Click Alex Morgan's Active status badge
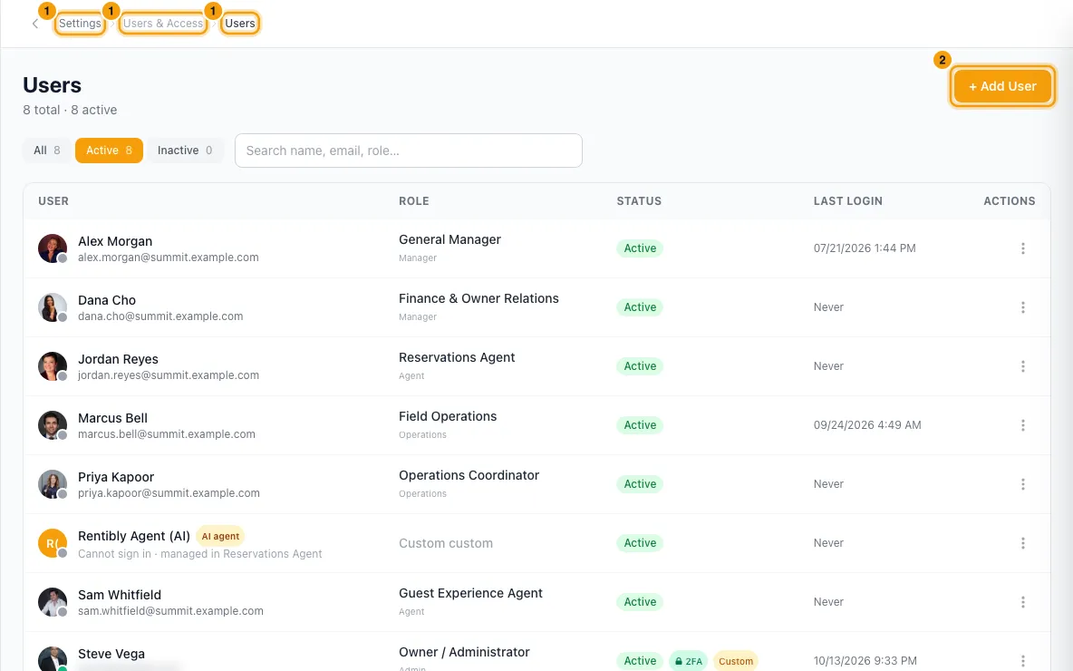This screenshot has height=671, width=1073. (640, 248)
